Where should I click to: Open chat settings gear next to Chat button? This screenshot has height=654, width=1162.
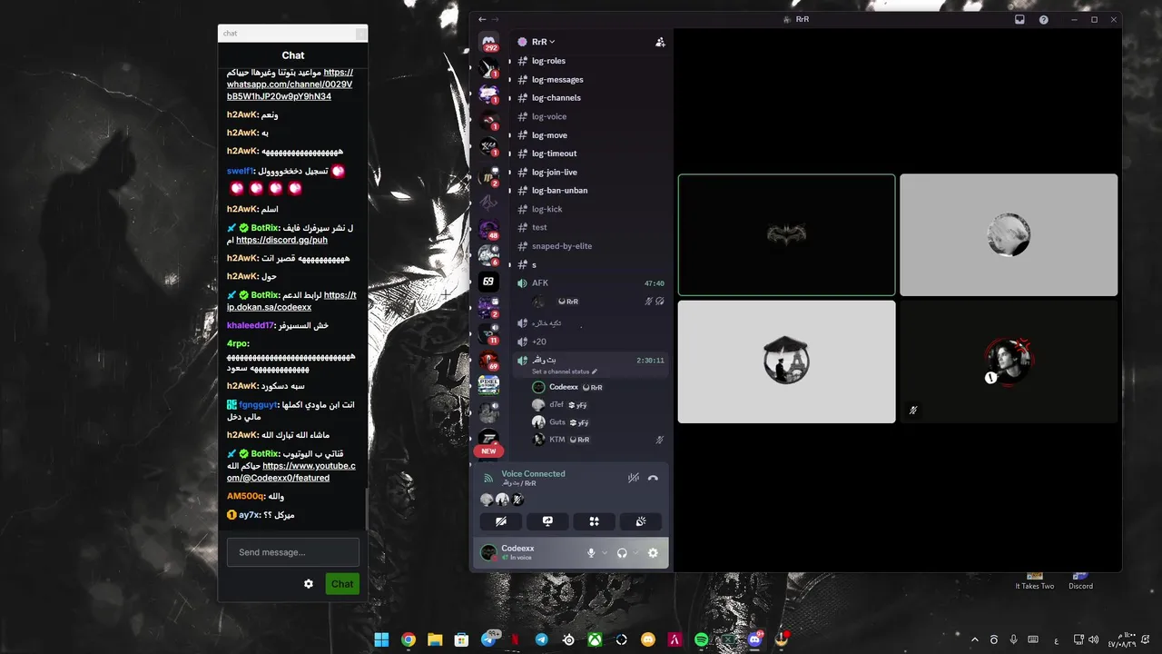tap(309, 584)
